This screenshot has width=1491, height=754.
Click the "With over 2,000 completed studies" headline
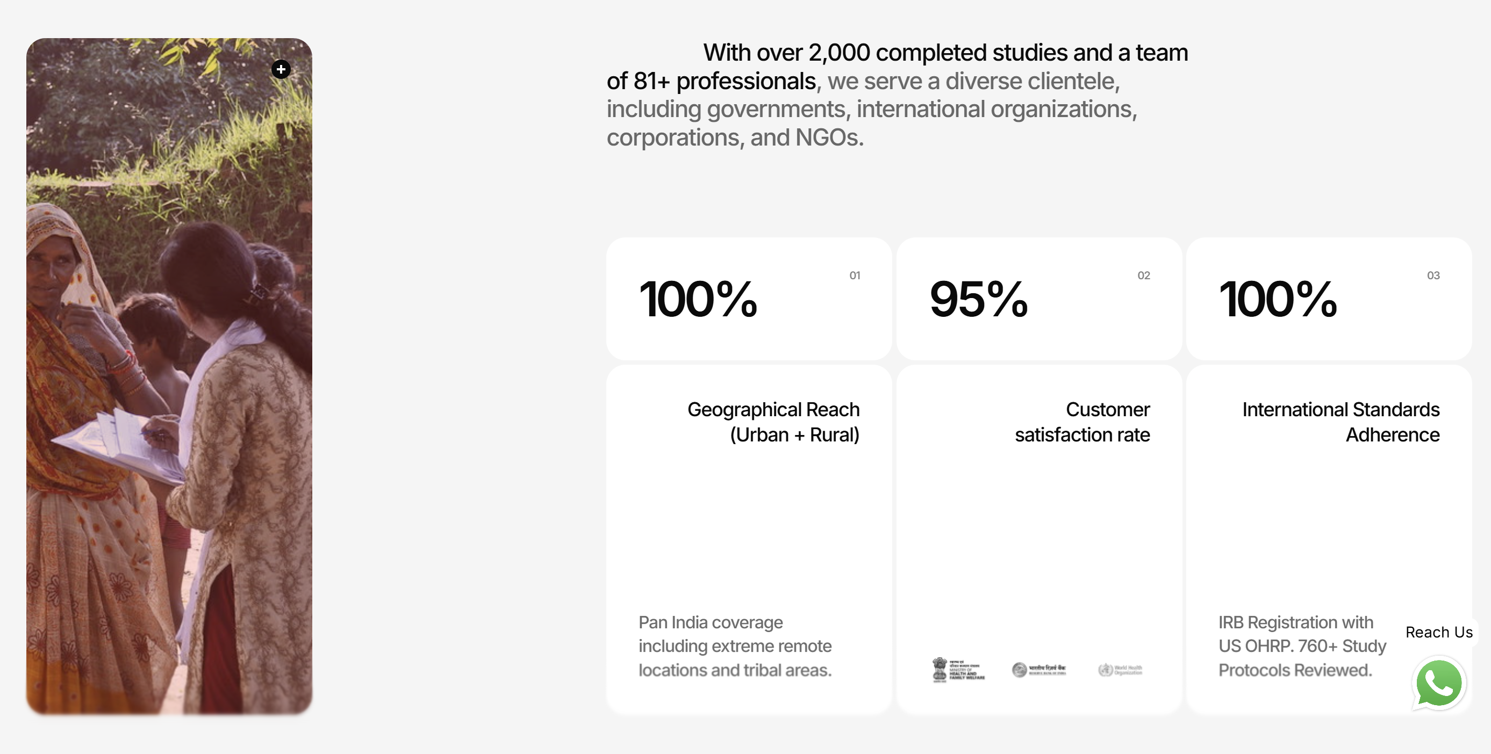(944, 53)
